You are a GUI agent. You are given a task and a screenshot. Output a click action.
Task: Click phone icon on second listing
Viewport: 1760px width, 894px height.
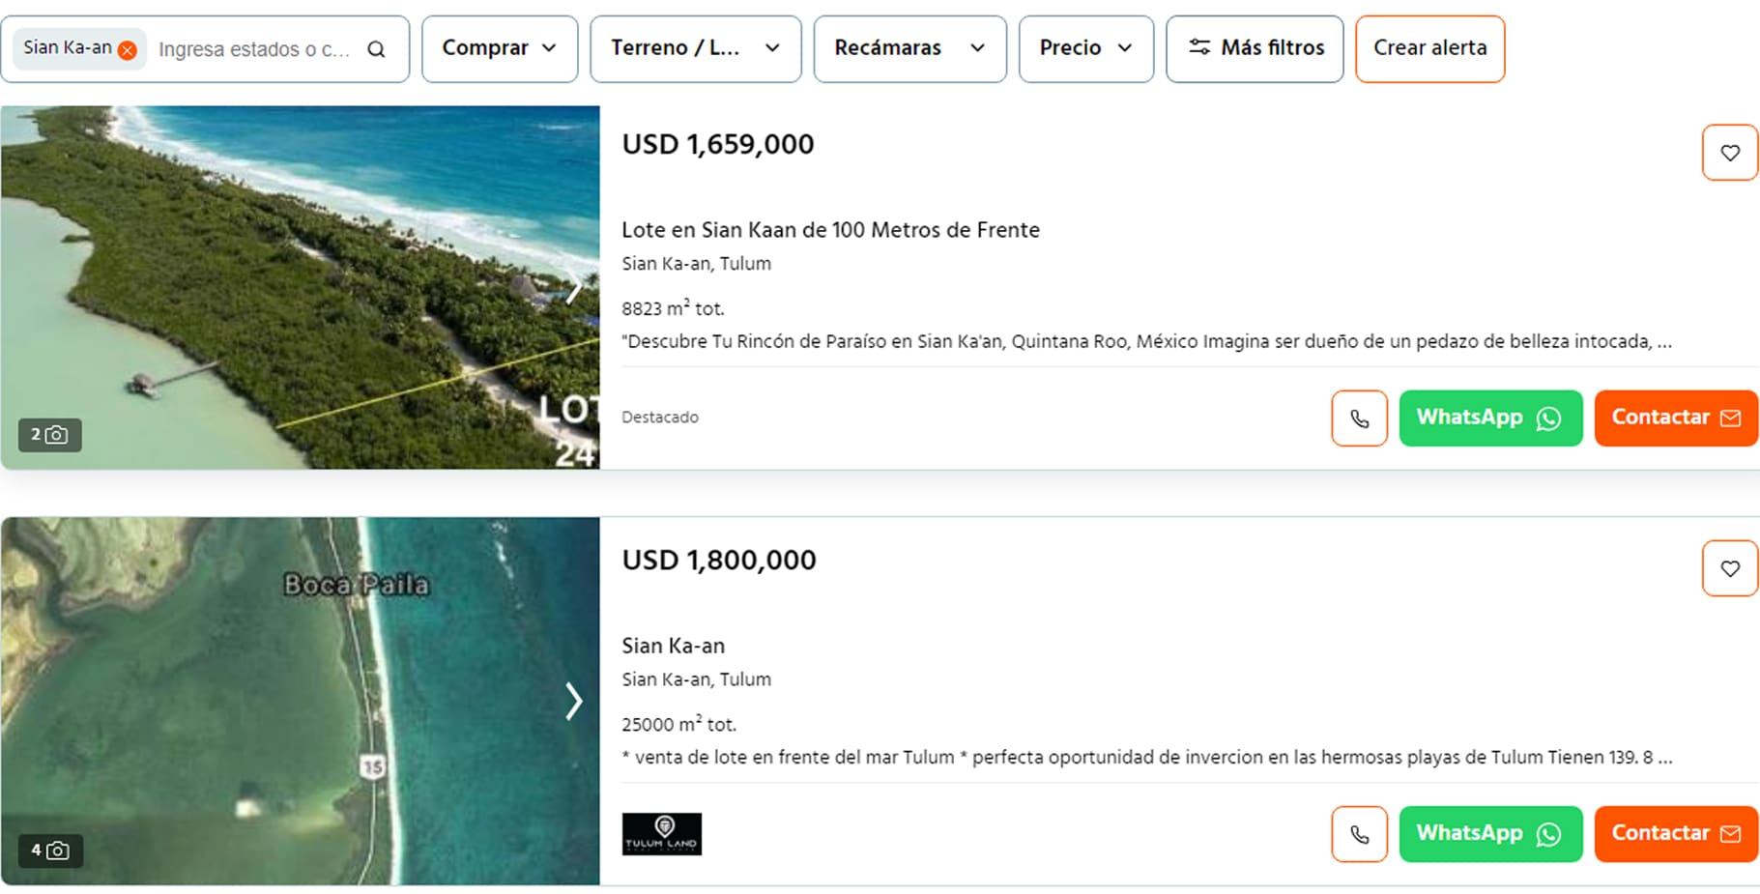[1359, 834]
